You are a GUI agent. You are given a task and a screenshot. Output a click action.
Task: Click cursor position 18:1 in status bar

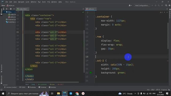coord(148,90)
